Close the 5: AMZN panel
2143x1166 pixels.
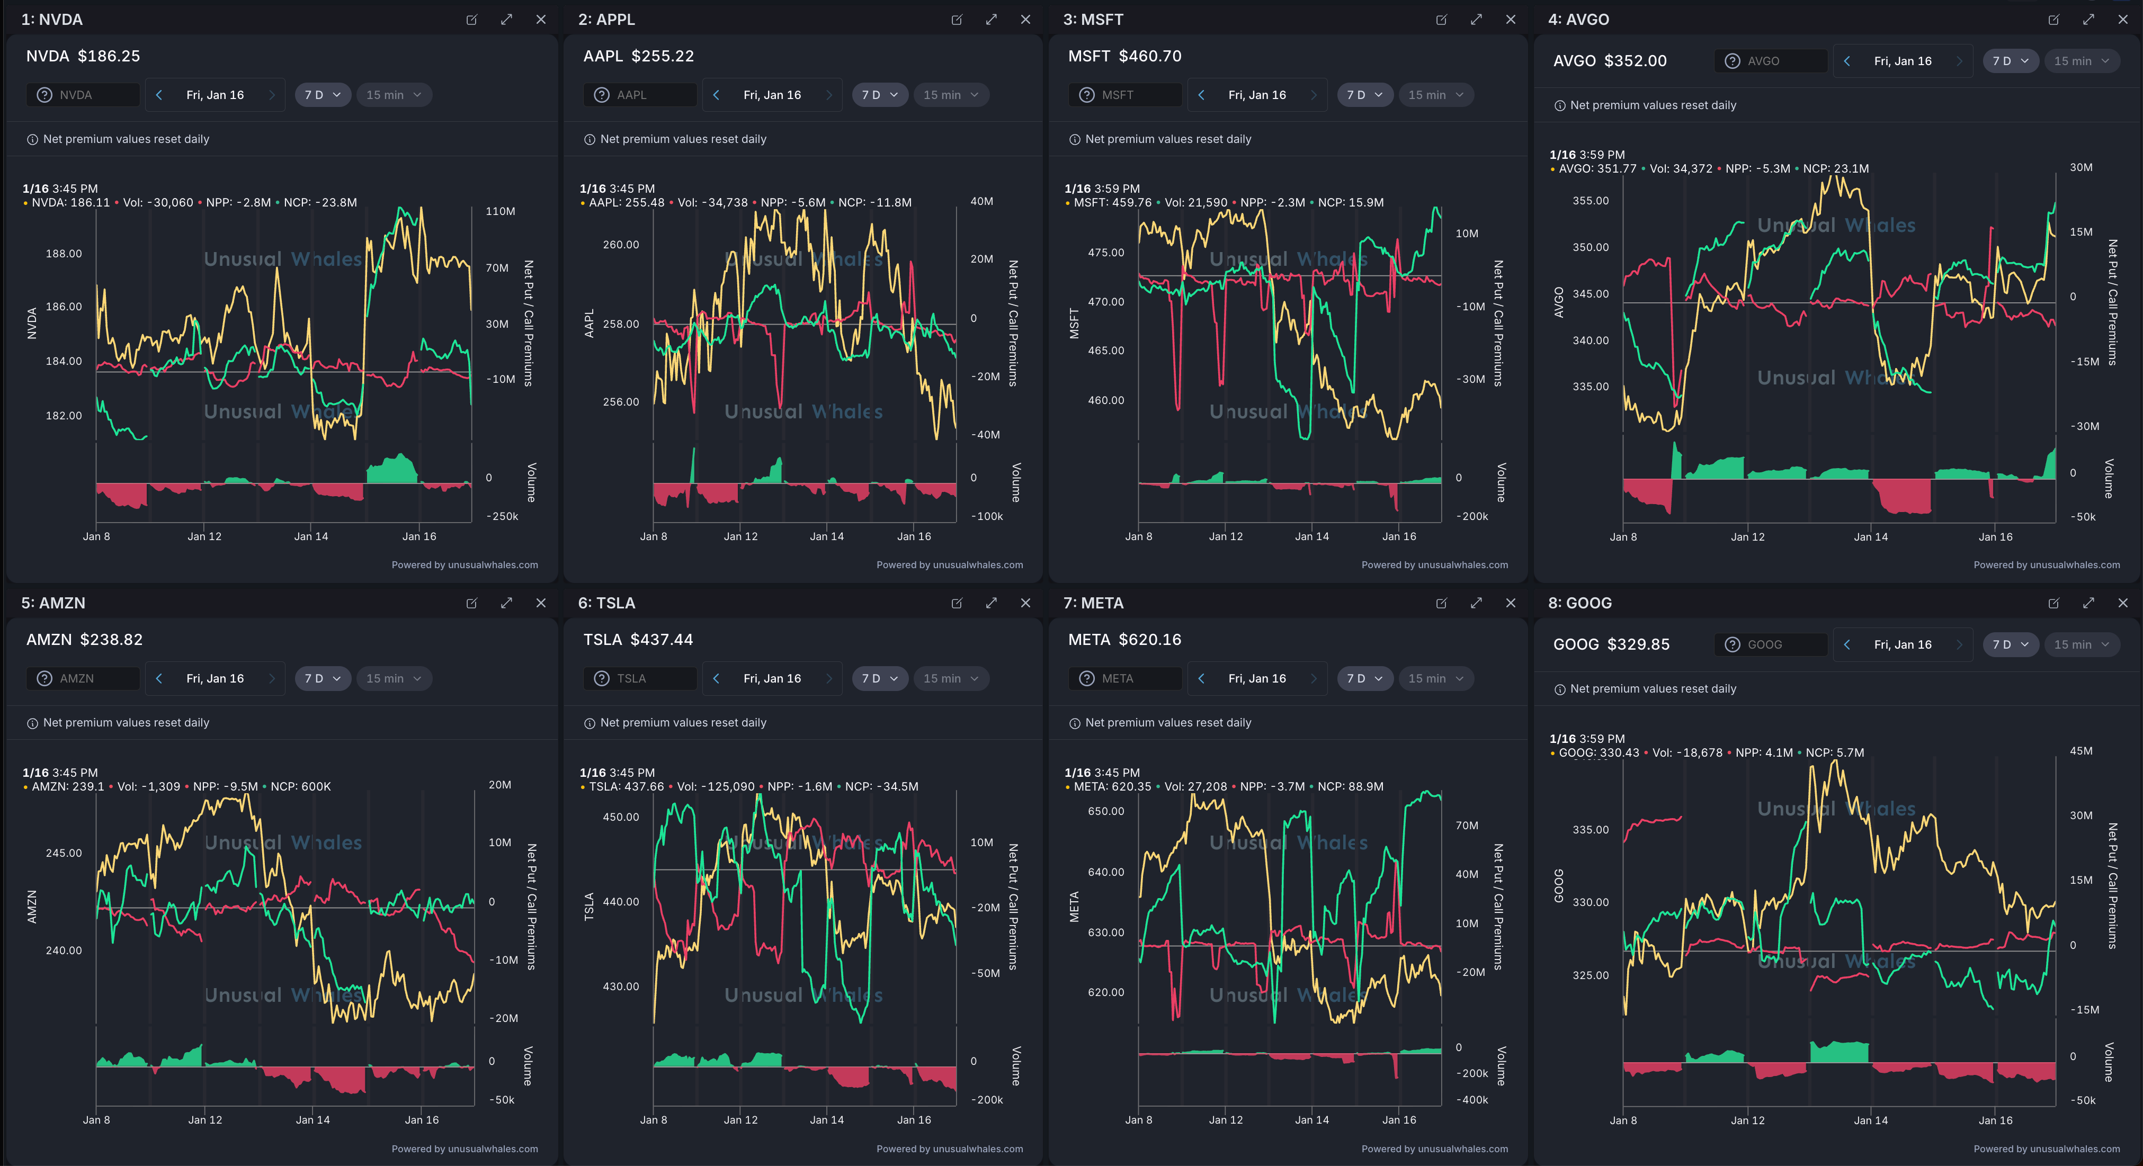541,603
